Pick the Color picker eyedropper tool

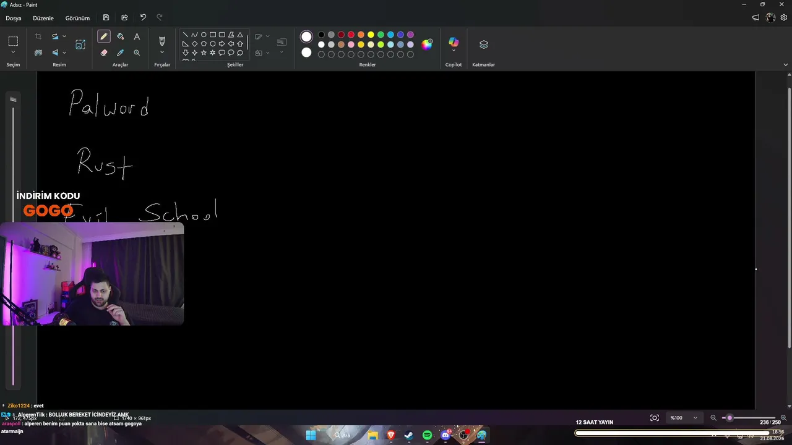coord(121,53)
